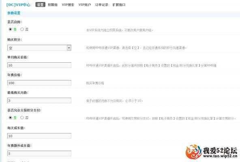Open the 设置 tab
The height and width of the screenshot is (162, 240).
(x=40, y=5)
